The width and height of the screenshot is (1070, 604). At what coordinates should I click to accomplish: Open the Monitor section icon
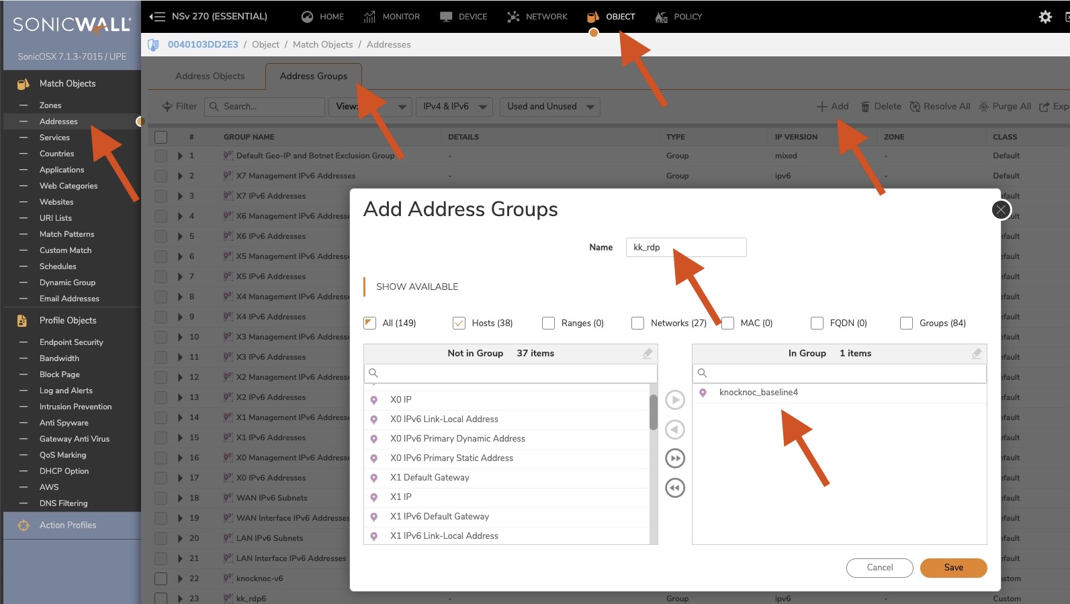369,17
